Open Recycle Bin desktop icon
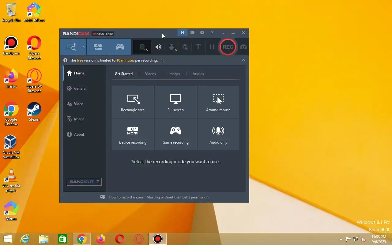The image size is (392, 245). coord(11,13)
